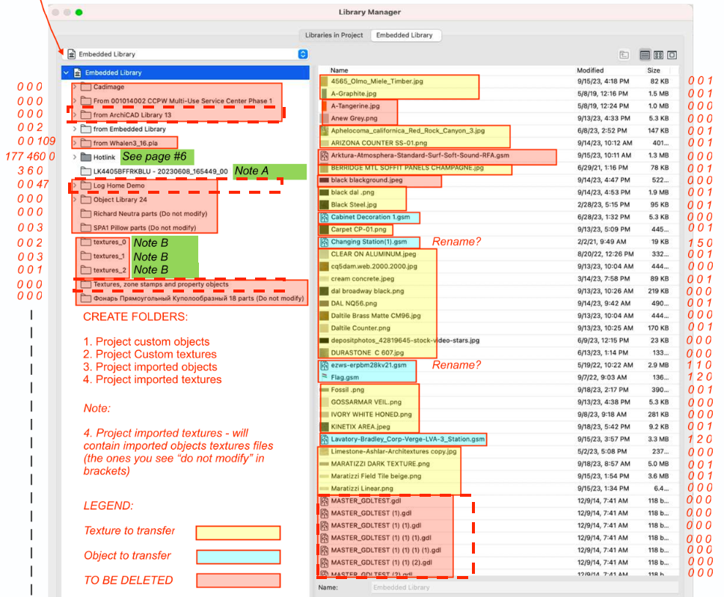This screenshot has width=724, height=597.
Task: Select A-Graphite.jpg file icon
Action: point(324,94)
